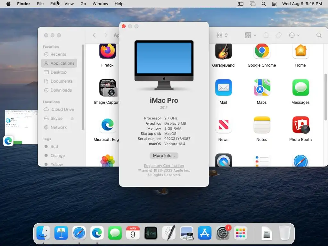Open the View menu
The image size is (328, 246).
click(69, 4)
